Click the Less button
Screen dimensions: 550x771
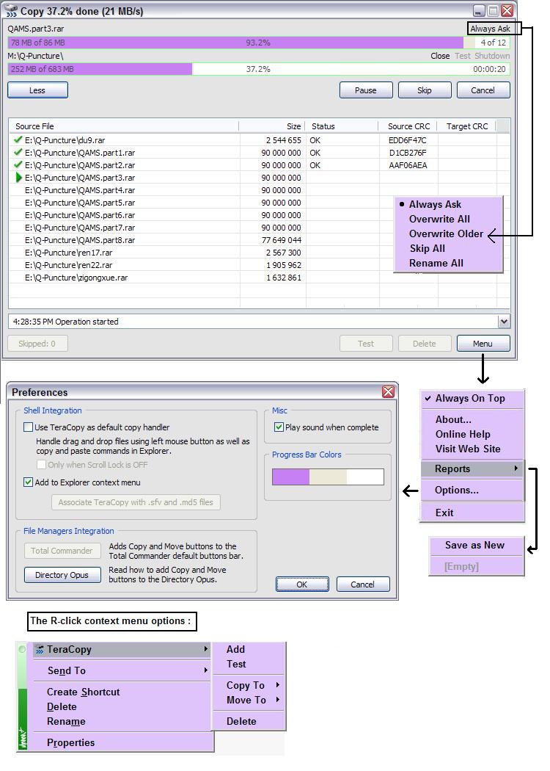[37, 90]
